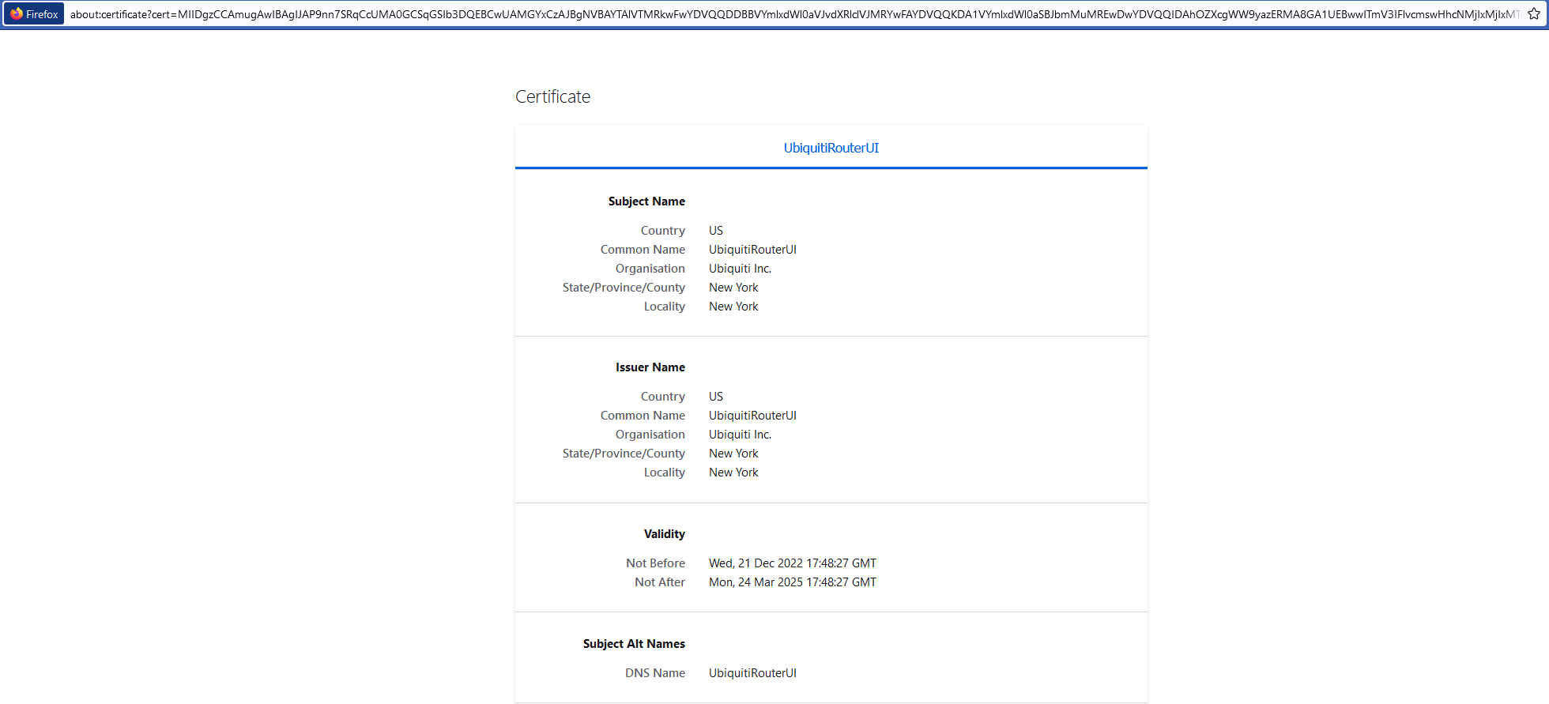
Task: Select Not Before date 21 Dec 2022
Action: point(793,563)
